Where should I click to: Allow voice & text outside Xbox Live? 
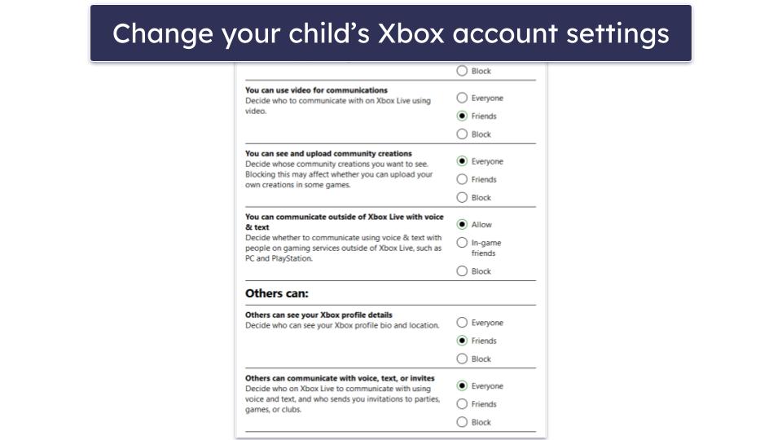point(462,224)
